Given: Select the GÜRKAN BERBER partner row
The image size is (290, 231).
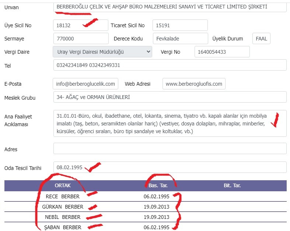Looking at the screenshot, I should pos(146,207).
